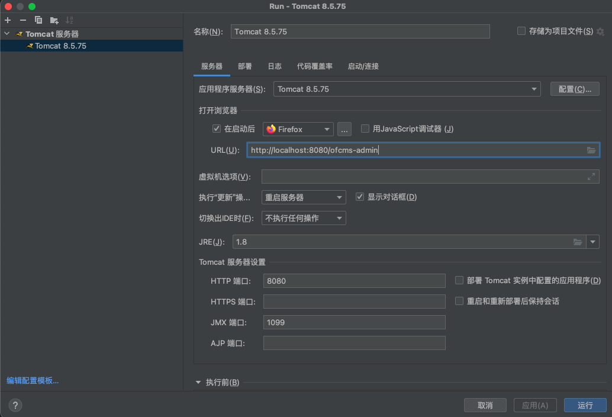This screenshot has width=612, height=417.
Task: Switch to the 服务器 tab
Action: point(211,66)
